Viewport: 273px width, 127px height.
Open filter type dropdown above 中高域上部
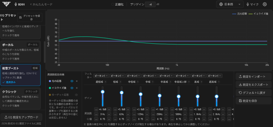(182, 76)
